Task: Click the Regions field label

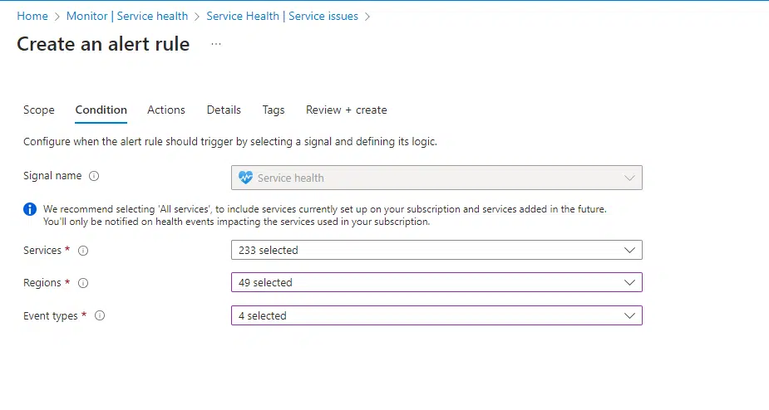Action: pos(42,283)
